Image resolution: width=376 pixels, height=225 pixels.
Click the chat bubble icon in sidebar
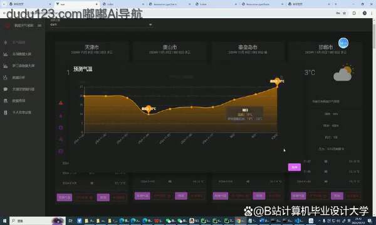tap(6, 89)
